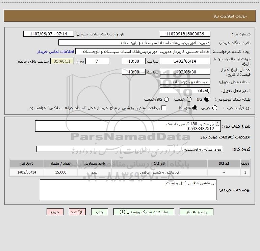Click the ردیف column header
260x251 pixels.
[245, 164]
